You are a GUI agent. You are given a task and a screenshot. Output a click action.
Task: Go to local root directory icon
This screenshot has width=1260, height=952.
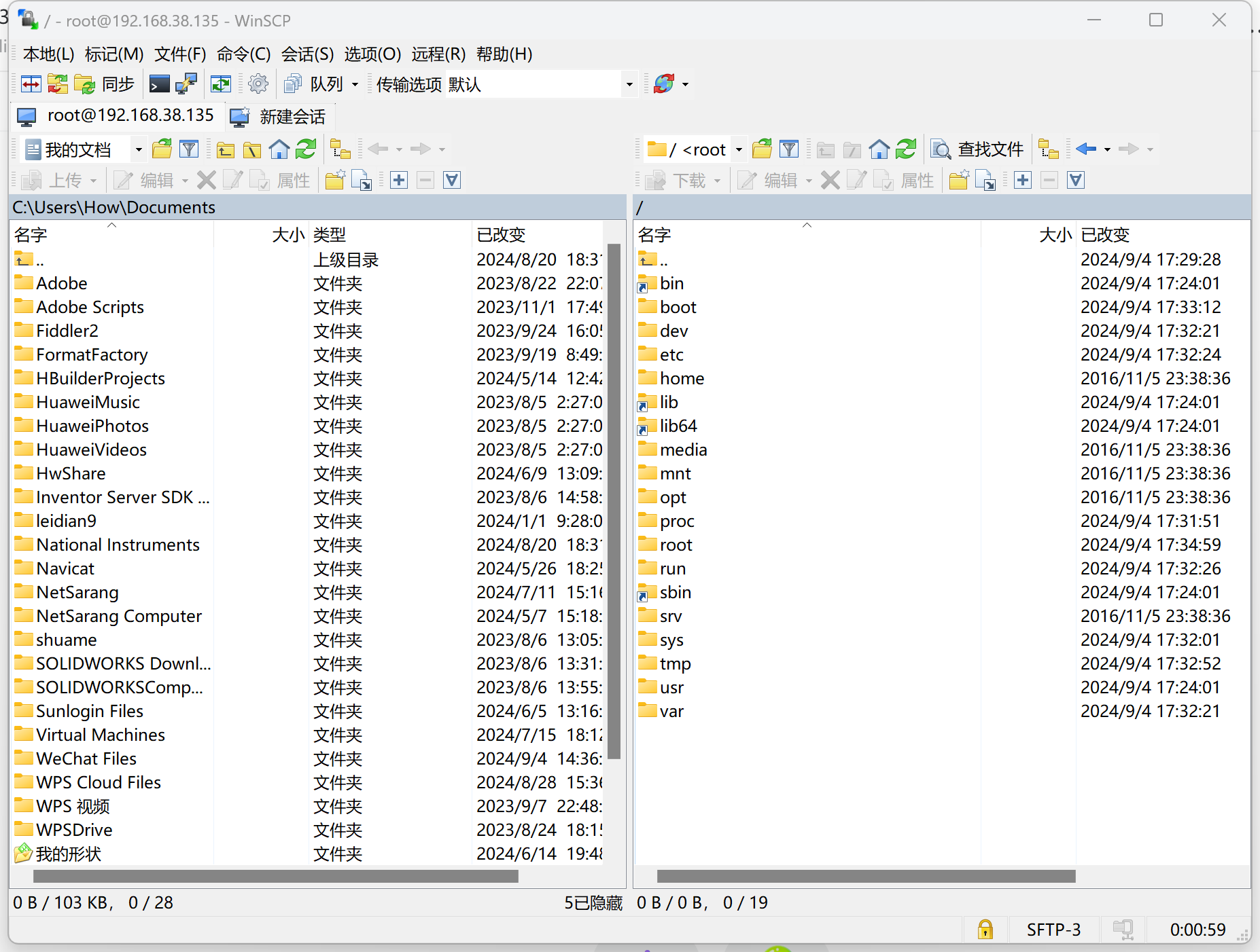(x=252, y=149)
